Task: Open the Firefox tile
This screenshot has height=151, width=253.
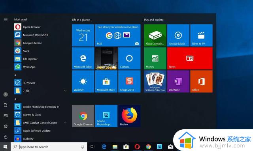Action: (x=129, y=116)
